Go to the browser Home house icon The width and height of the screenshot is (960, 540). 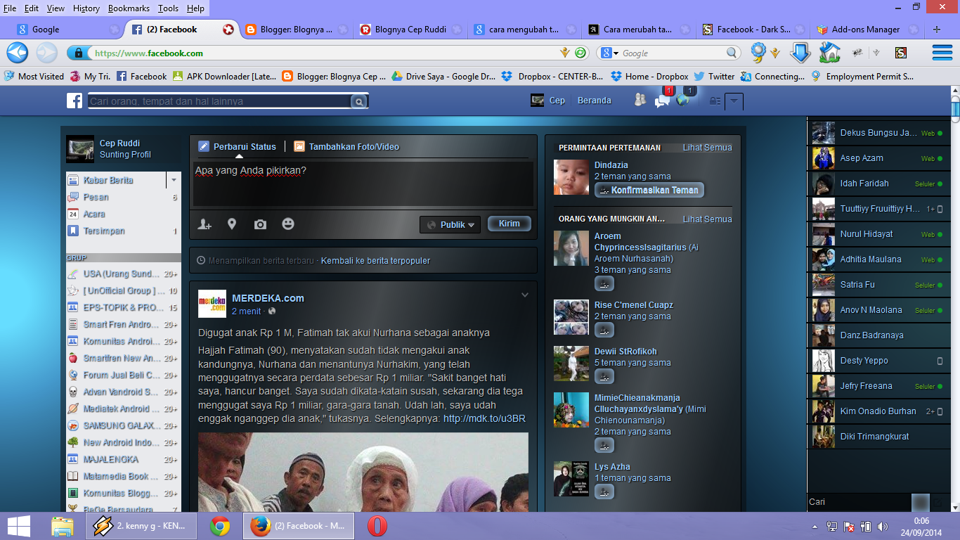tap(830, 53)
